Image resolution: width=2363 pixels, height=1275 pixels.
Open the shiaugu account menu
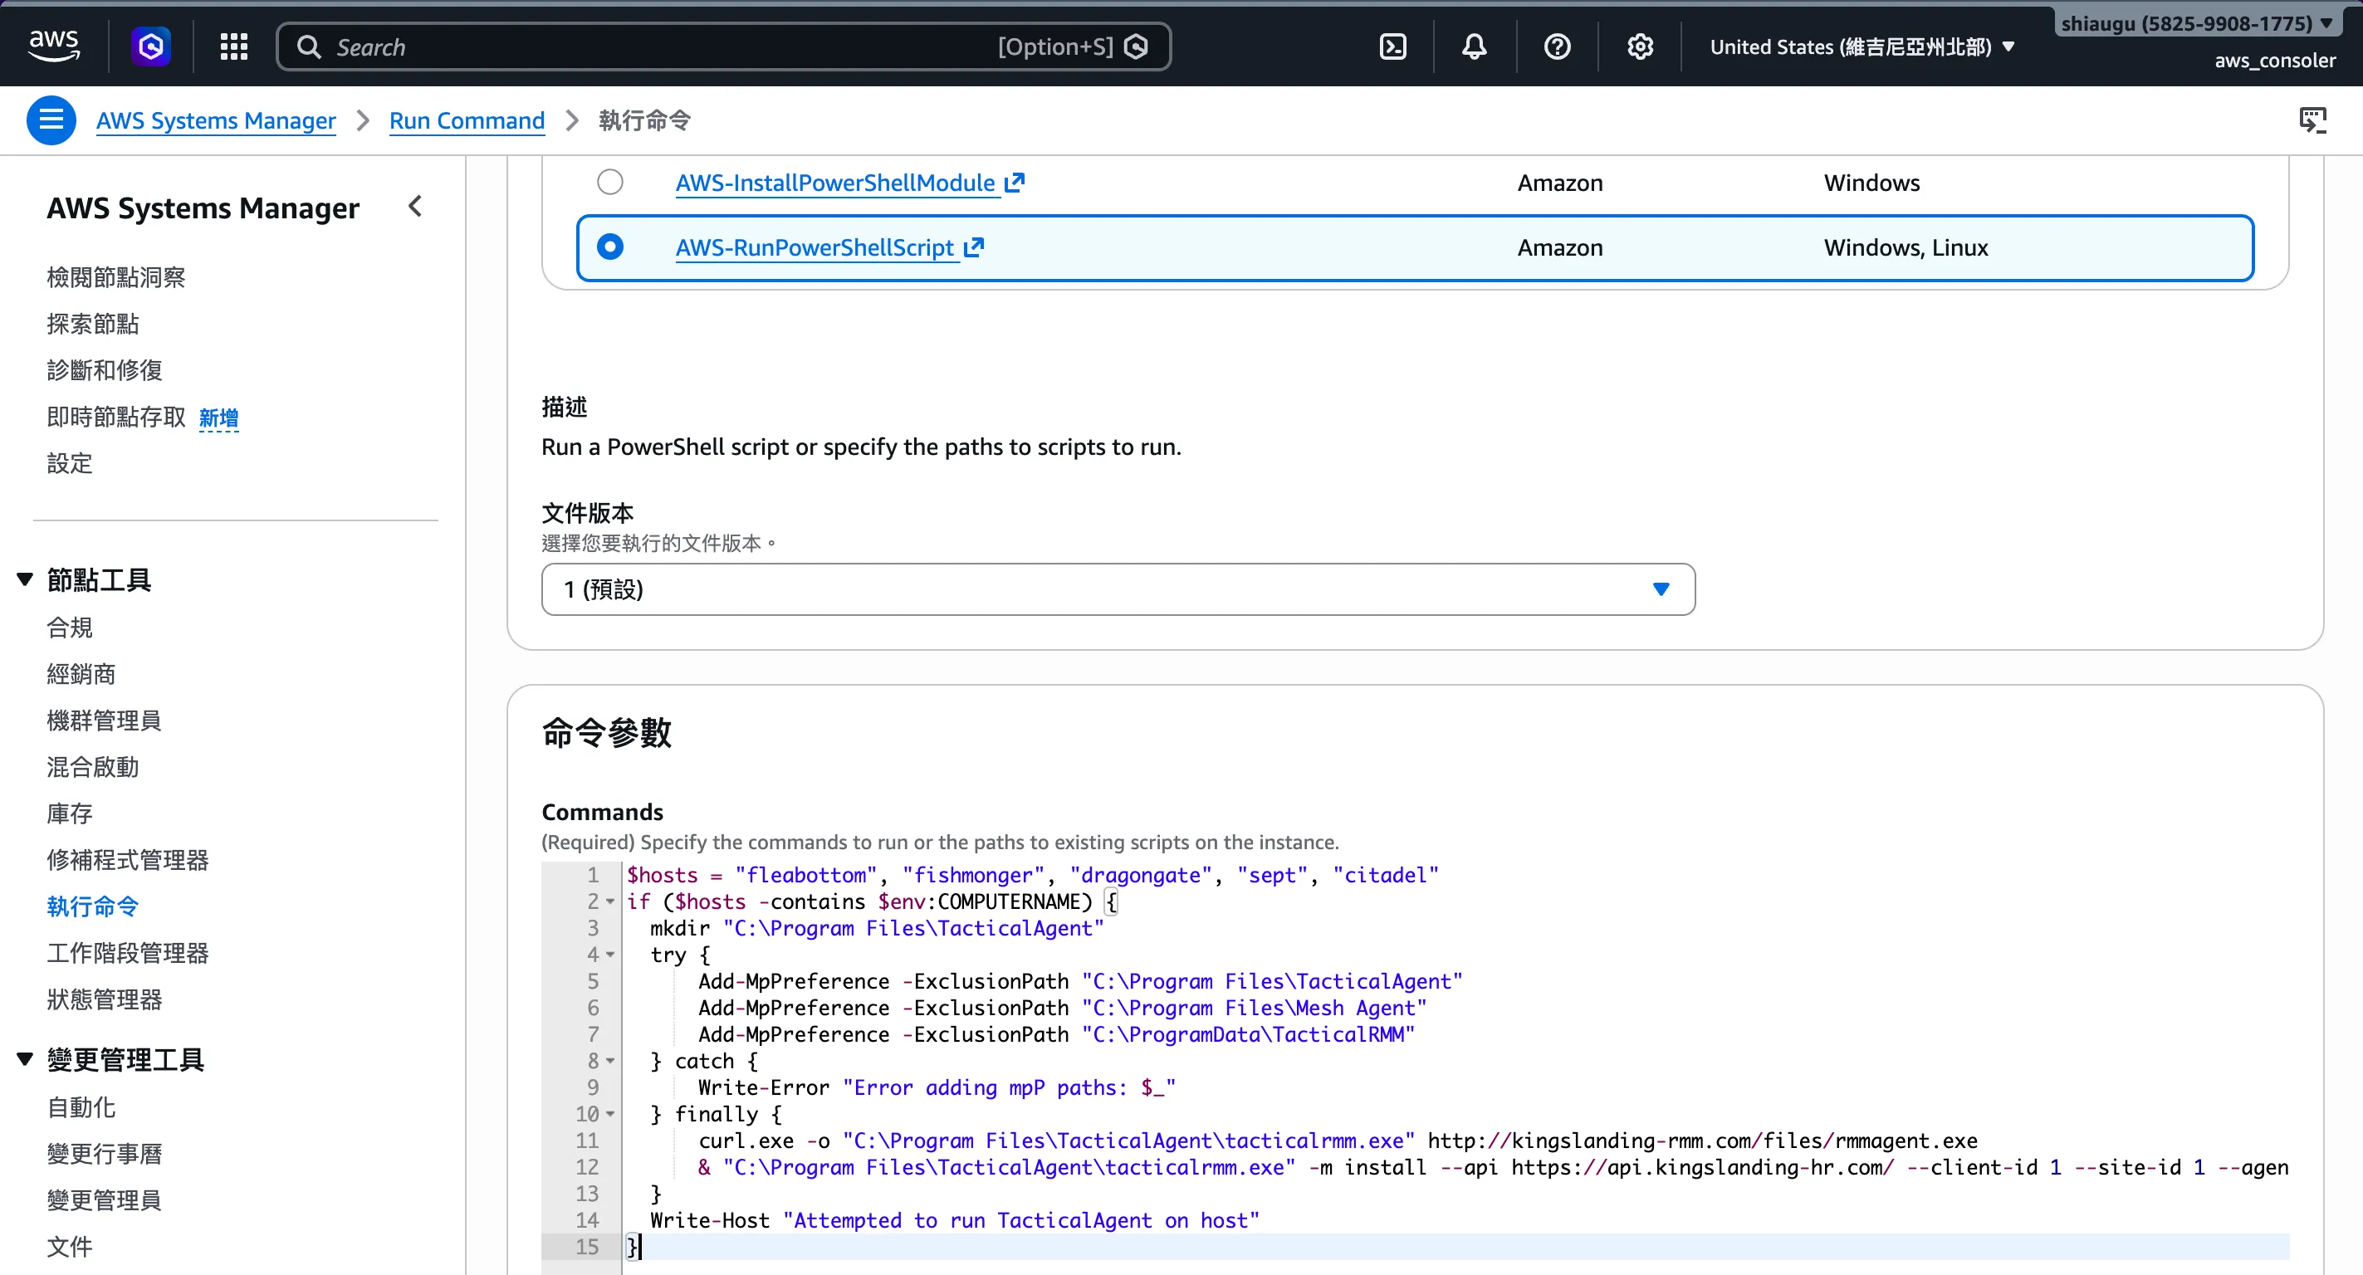[x=2196, y=23]
